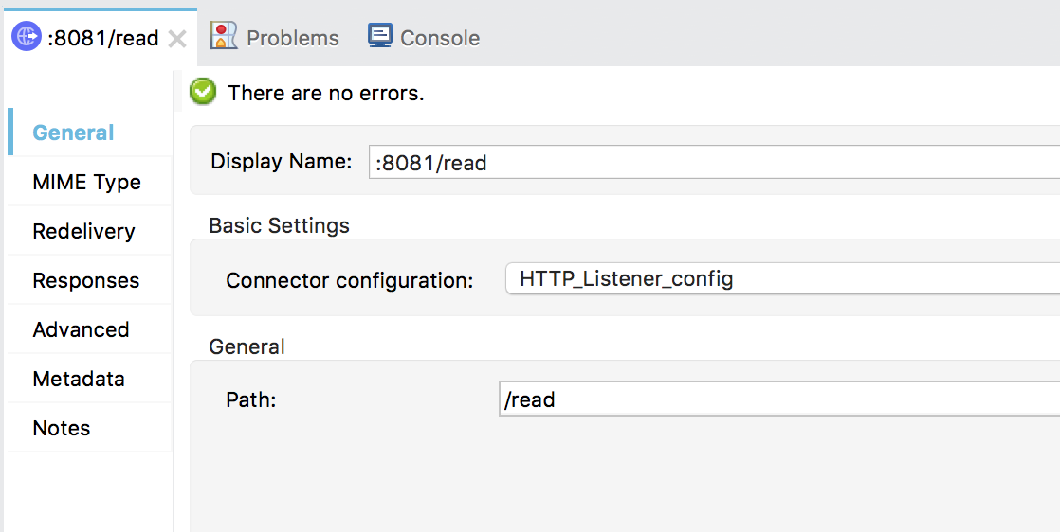This screenshot has height=532, width=1060.
Task: Select the General section in sidebar
Action: point(73,133)
